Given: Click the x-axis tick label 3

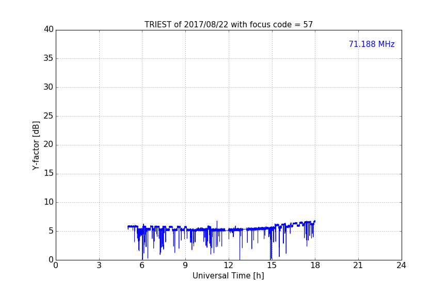Looking at the screenshot, I should [99, 266].
